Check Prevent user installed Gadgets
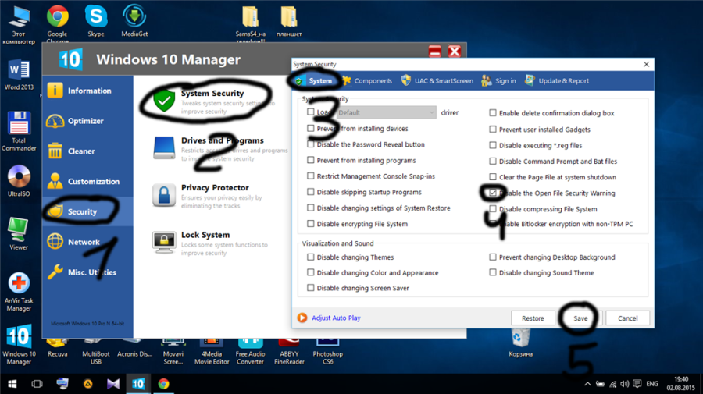This screenshot has width=703, height=394. pyautogui.click(x=493, y=130)
